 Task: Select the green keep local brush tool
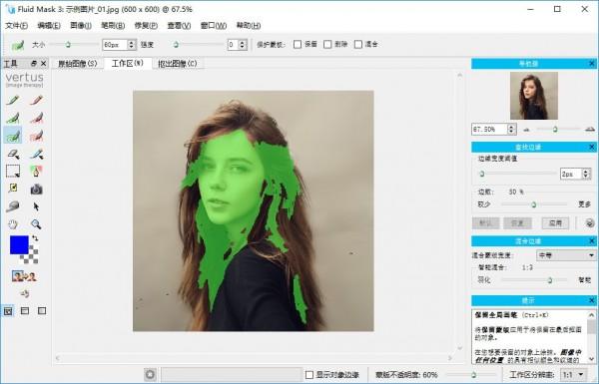pos(13,118)
